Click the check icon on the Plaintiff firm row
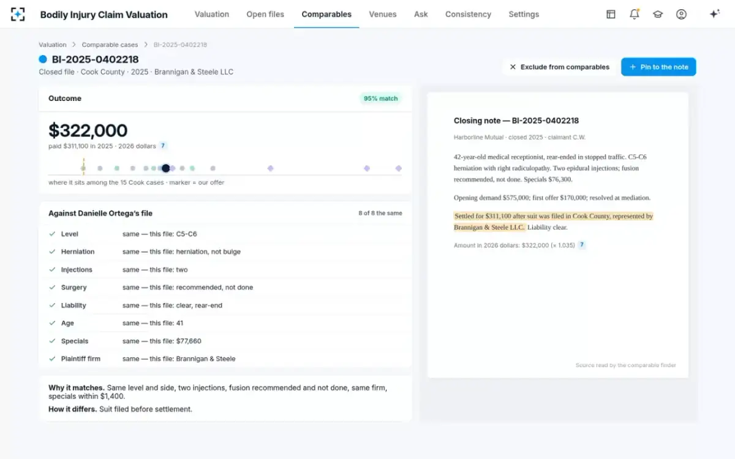The height and width of the screenshot is (459, 735). pyautogui.click(x=52, y=359)
